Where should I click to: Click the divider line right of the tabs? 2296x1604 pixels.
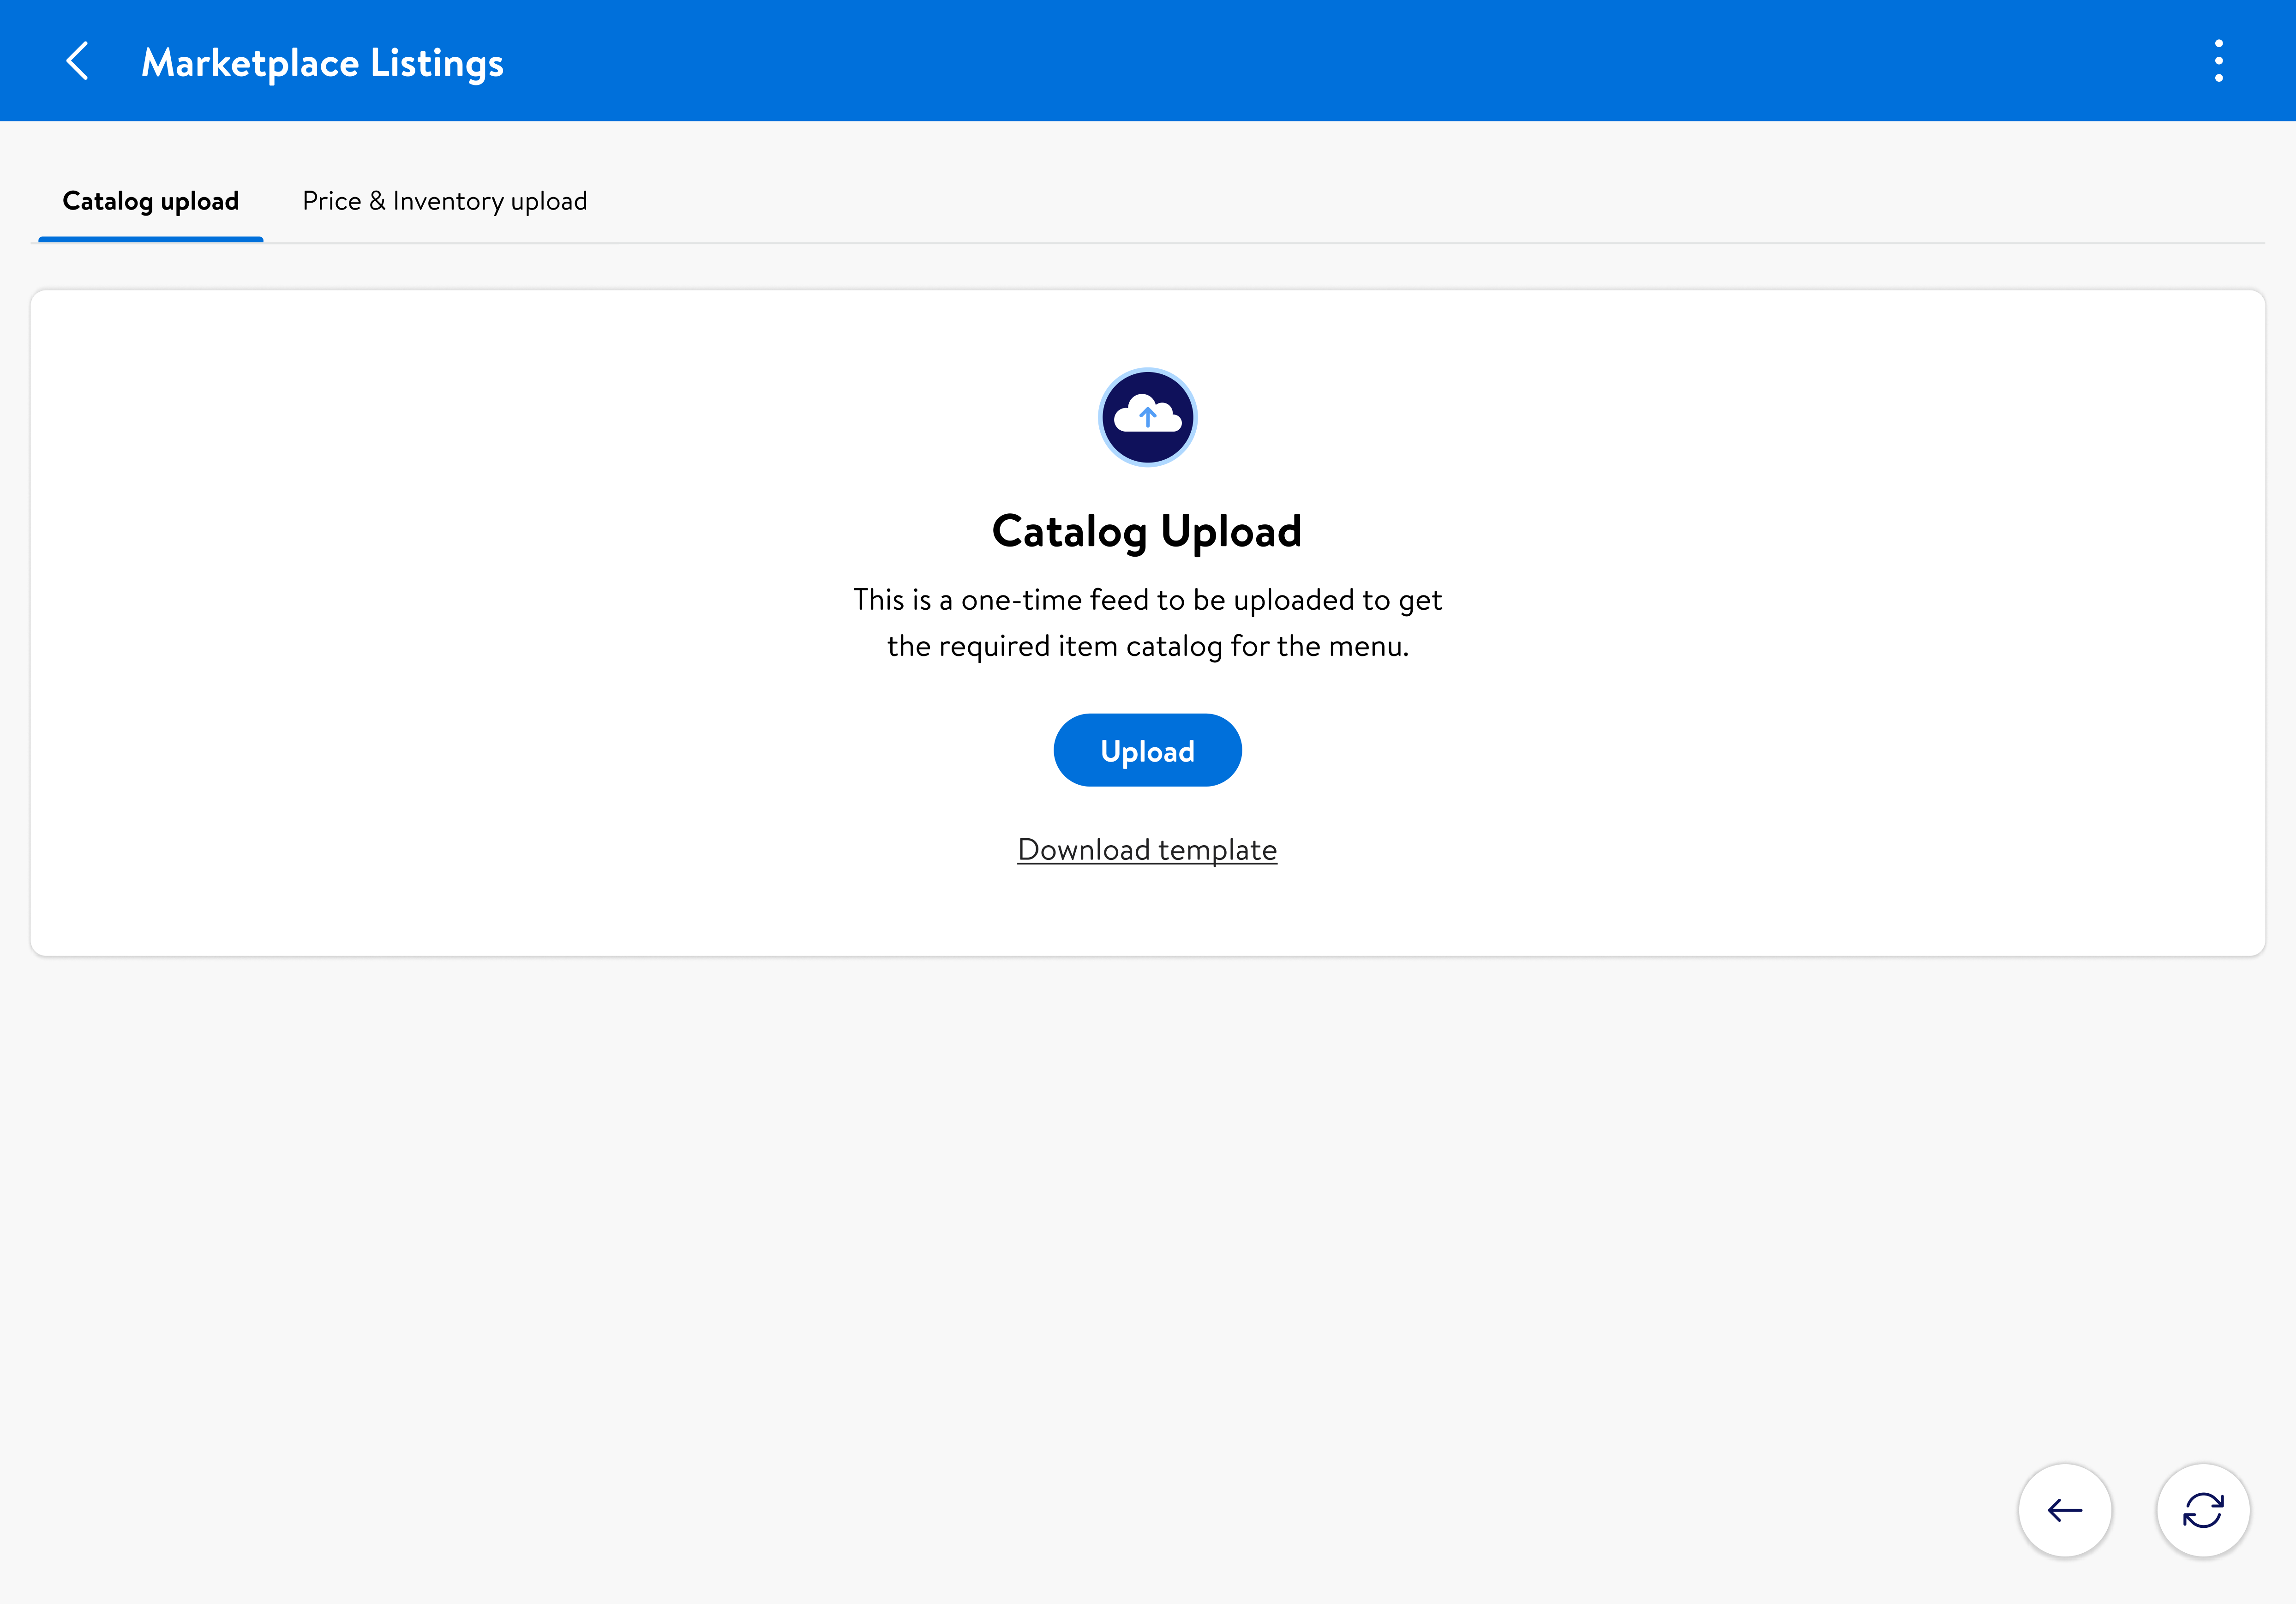pos(1400,243)
